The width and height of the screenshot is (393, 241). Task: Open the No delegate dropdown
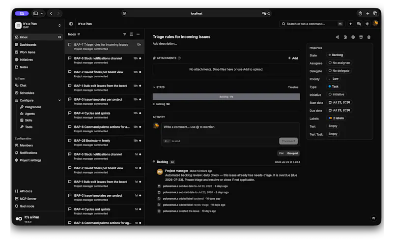(339, 71)
